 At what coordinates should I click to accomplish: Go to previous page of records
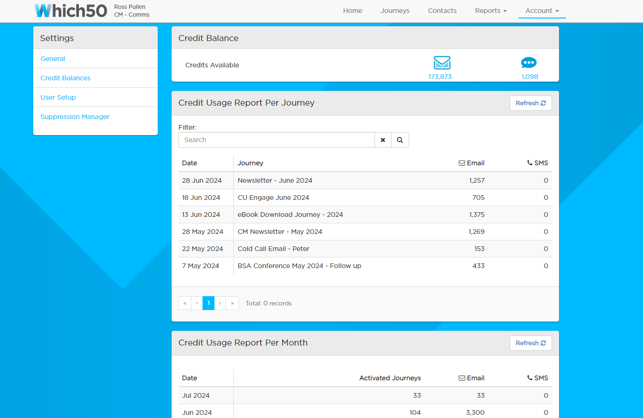click(x=197, y=303)
